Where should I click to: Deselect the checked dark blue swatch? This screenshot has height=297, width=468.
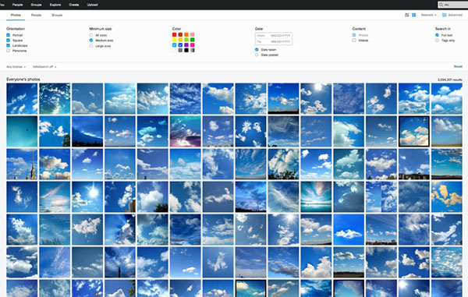click(180, 45)
